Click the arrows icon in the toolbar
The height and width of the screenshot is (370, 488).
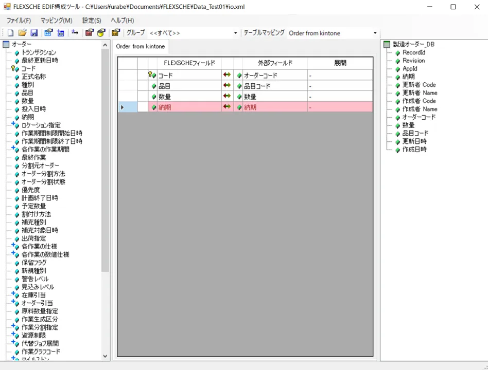coord(75,33)
